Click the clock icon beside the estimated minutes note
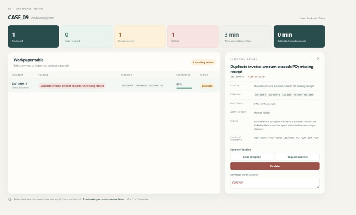This screenshot has width=356, height=215. click(x=10, y=200)
